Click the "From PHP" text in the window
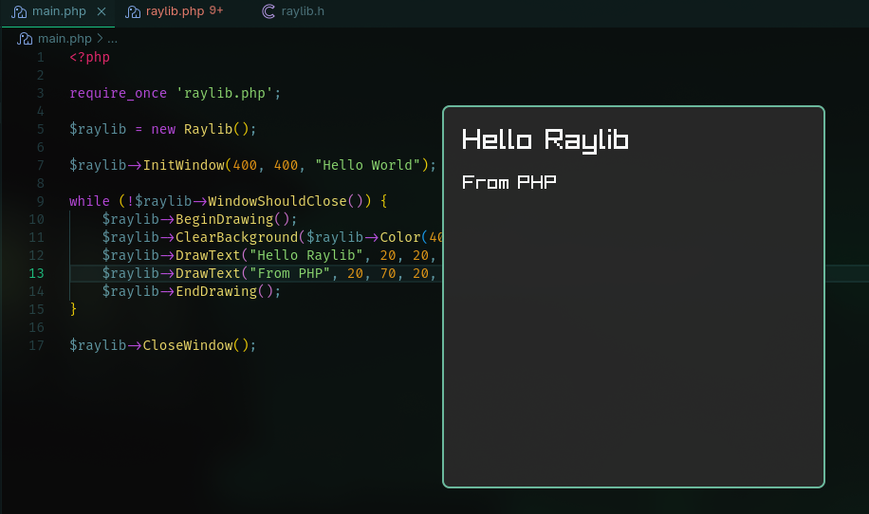Screen dimensions: 869x514 click(x=508, y=182)
